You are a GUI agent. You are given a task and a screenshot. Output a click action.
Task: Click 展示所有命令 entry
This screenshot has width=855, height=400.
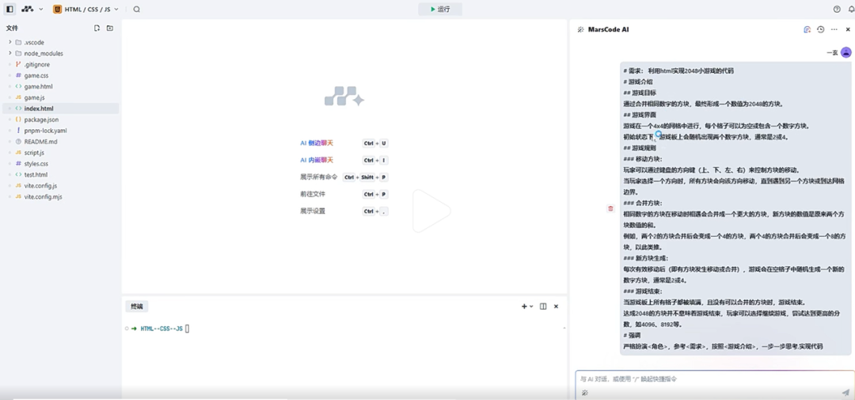[x=319, y=177]
